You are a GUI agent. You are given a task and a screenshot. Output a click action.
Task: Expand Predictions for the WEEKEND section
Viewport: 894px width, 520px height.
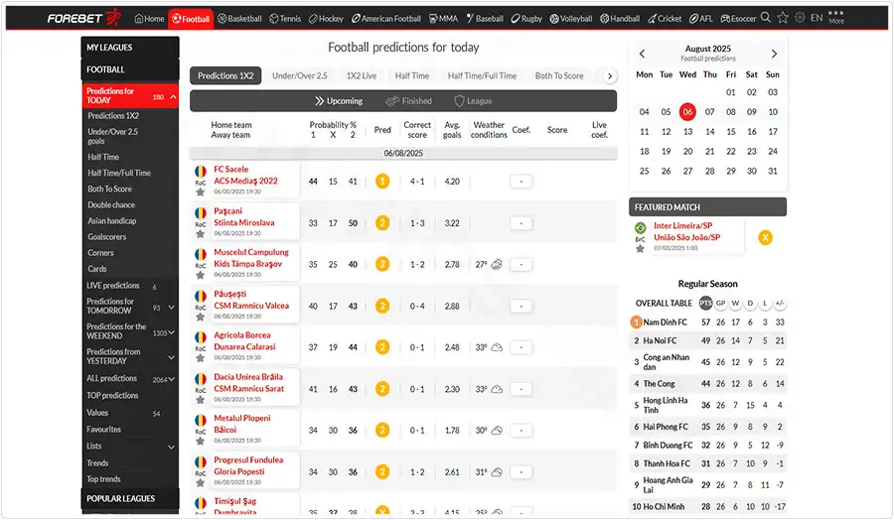(171, 332)
